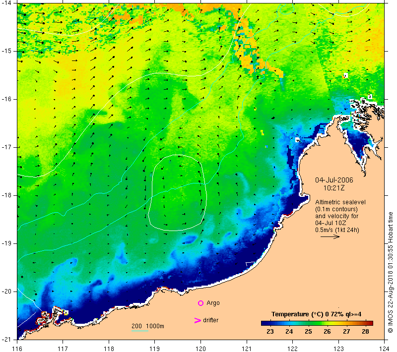This screenshot has width=397, height=352.
Task: Click the 'Altimetric sealevel' caption line
Action: 340,202
